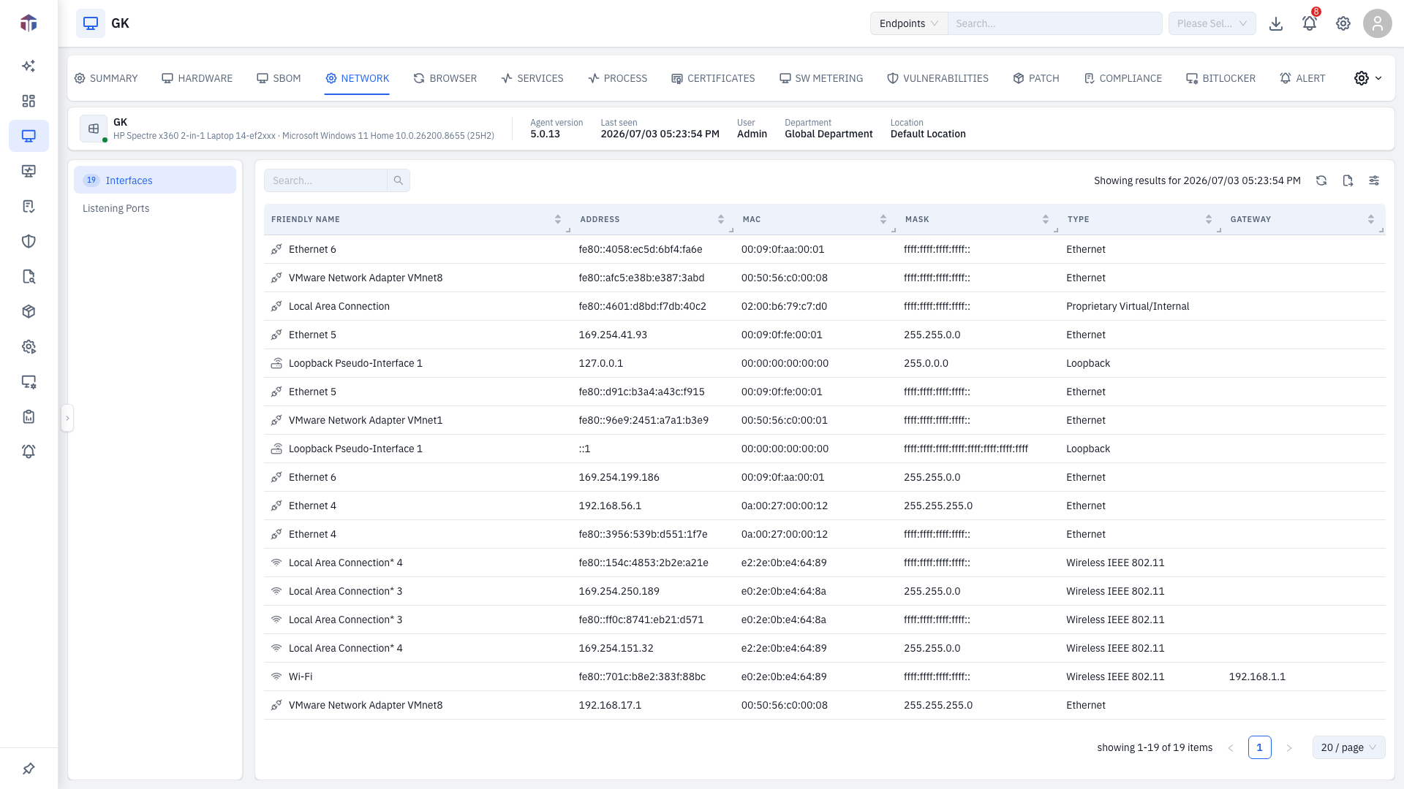Open the settings gear in top bar
The width and height of the screenshot is (1404, 789).
point(1343,23)
